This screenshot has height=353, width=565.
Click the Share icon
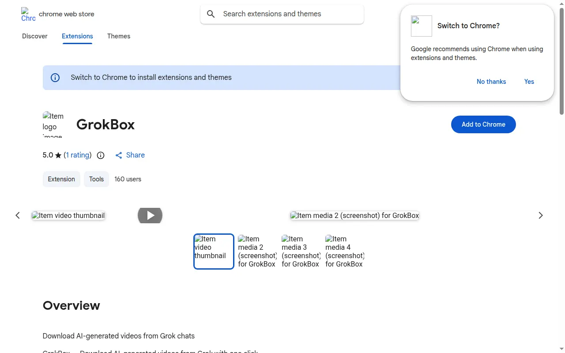click(x=119, y=155)
